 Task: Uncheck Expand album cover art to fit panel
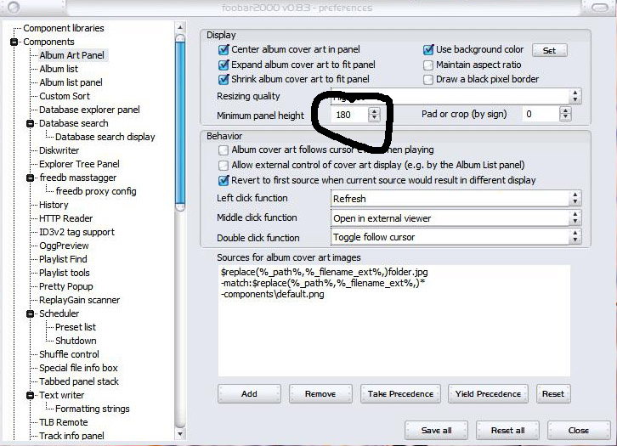click(x=224, y=65)
